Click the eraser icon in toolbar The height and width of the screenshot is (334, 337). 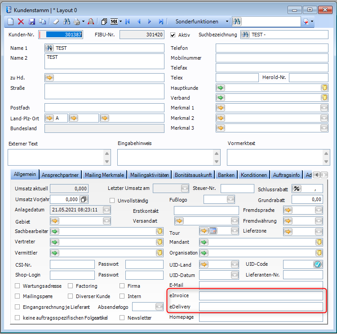(x=56, y=21)
